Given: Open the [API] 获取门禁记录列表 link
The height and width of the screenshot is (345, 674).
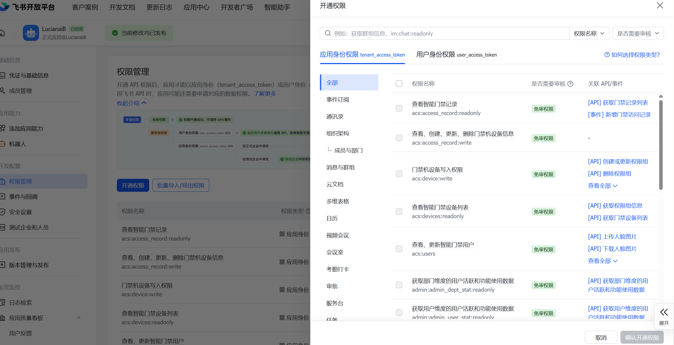Looking at the screenshot, I should point(618,103).
